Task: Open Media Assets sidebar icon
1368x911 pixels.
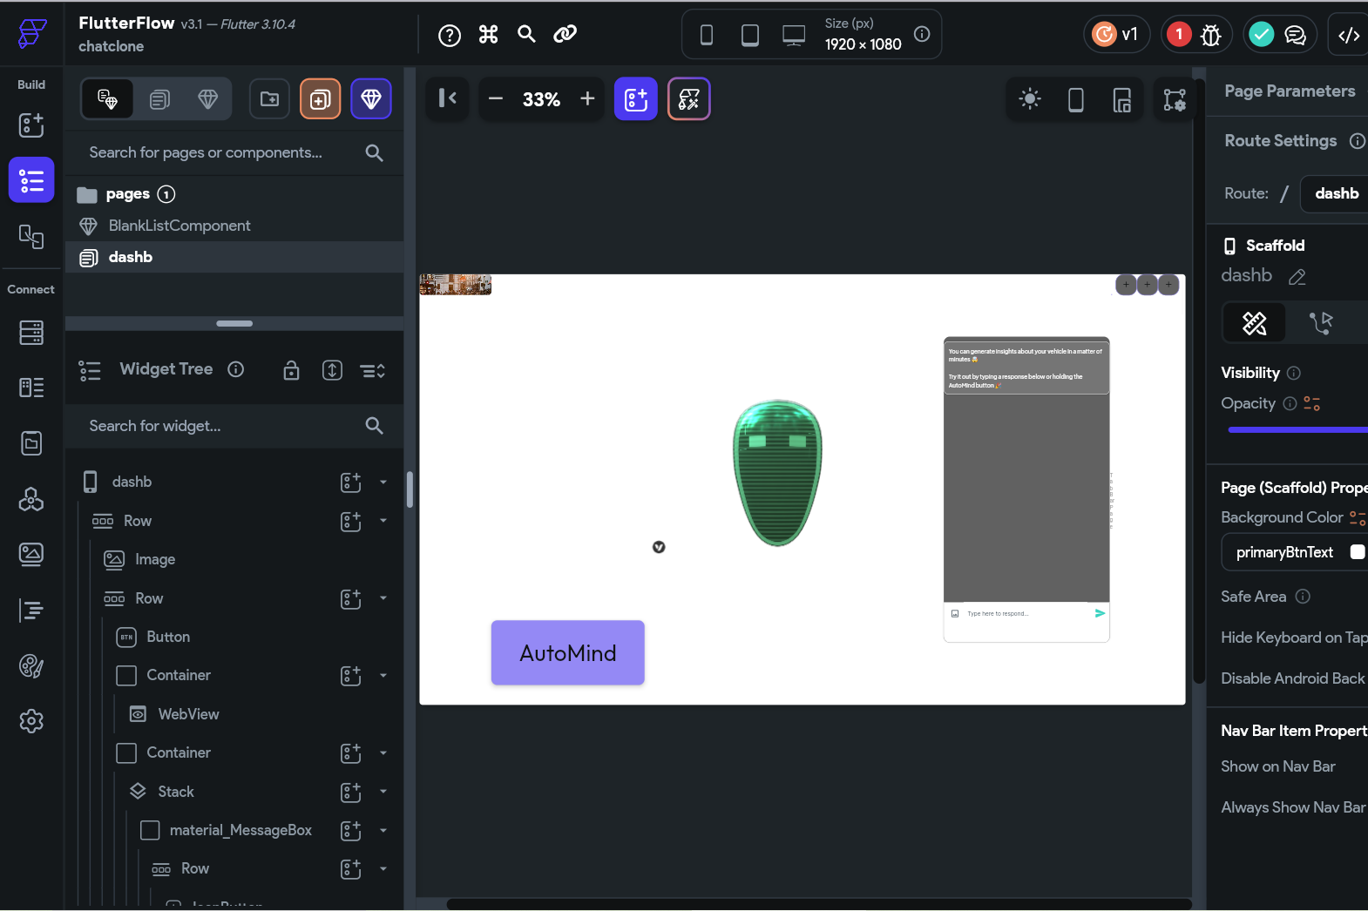Action: click(x=31, y=554)
